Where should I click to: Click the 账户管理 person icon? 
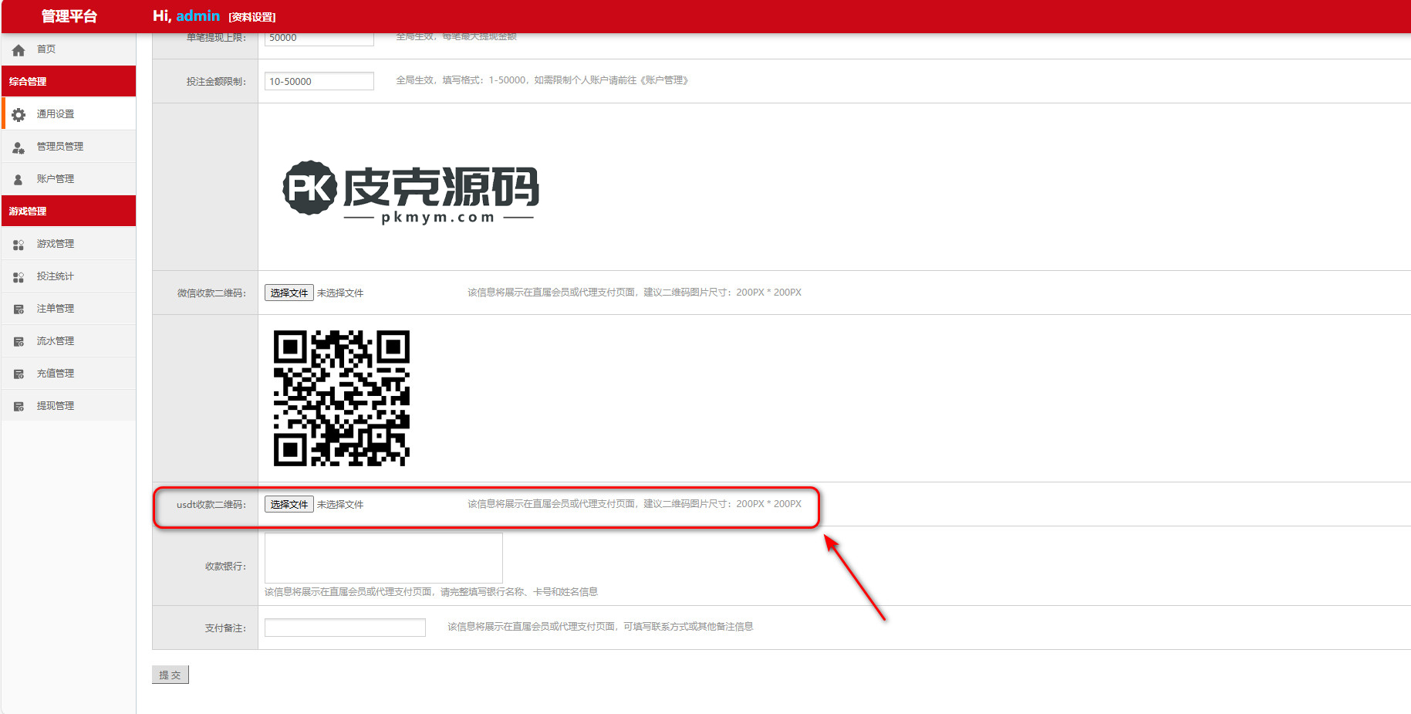[19, 180]
